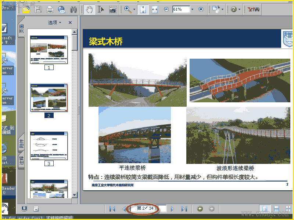Search text with the binoculars icon
The image size is (294, 220).
point(73,9)
